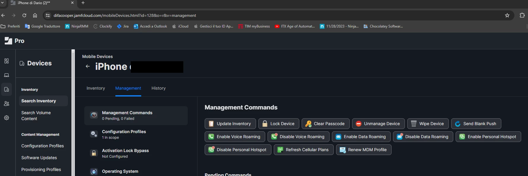Open the Preferiti bookmarks folder

tap(10, 26)
